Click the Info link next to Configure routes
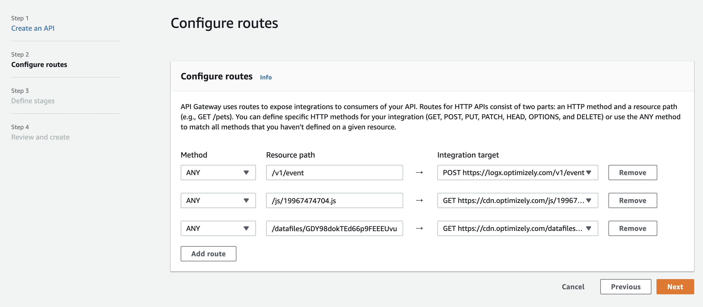703x307 pixels. click(266, 77)
